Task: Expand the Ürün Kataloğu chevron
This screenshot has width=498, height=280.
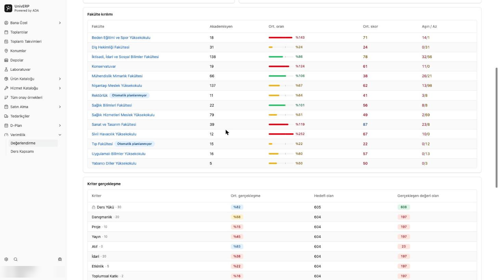Action: click(60, 79)
